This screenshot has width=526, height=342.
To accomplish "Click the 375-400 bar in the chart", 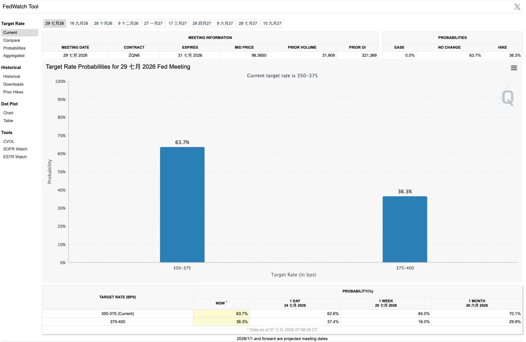I will pyautogui.click(x=405, y=229).
